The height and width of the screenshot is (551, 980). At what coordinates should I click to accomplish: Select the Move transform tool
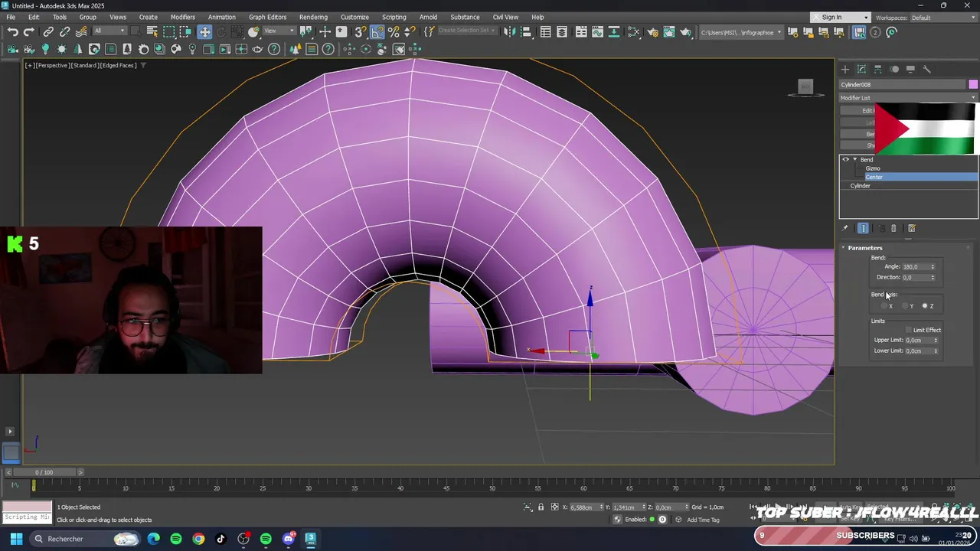tap(204, 32)
